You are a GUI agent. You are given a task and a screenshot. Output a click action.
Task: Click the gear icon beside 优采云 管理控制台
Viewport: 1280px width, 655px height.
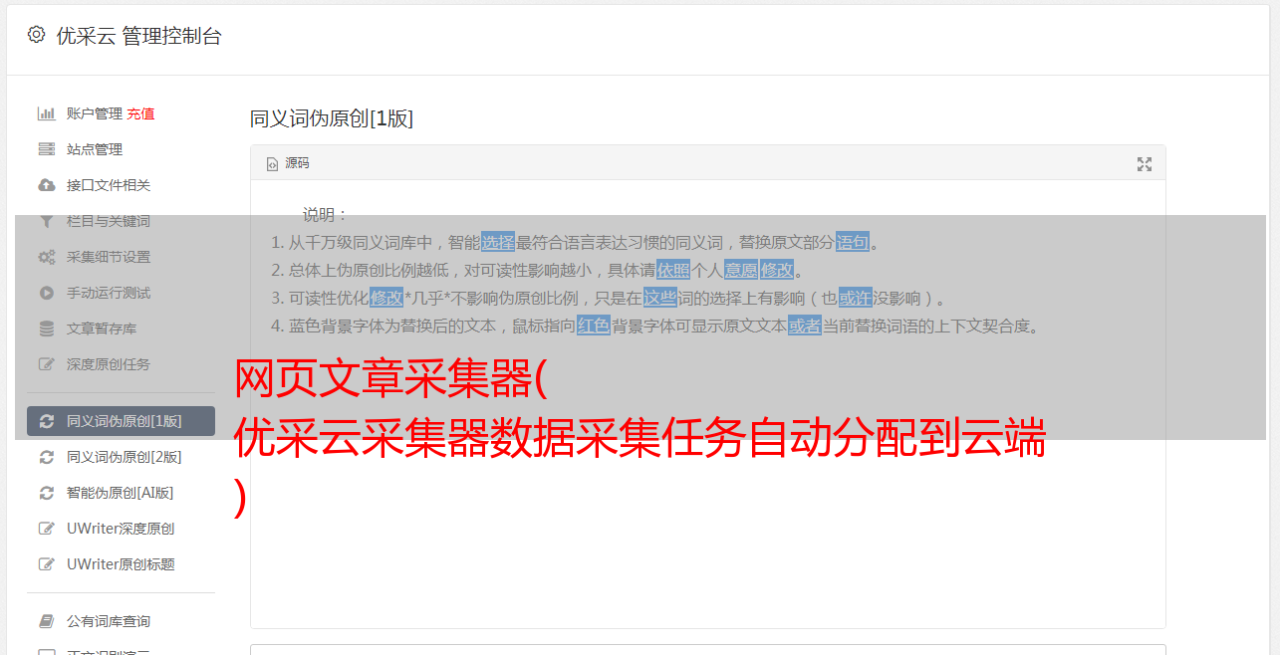coord(36,35)
